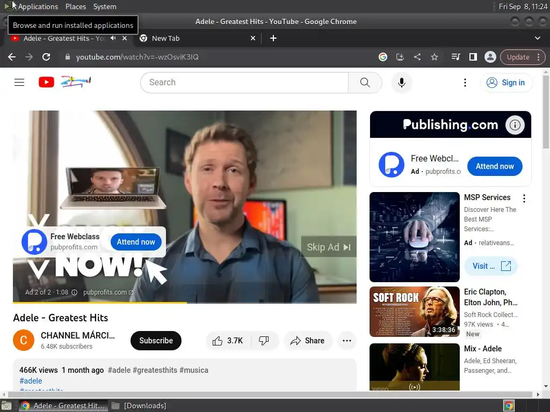Screen dimensions: 550x412
Task: Click the browser forward arrow
Action: [x=29, y=57]
